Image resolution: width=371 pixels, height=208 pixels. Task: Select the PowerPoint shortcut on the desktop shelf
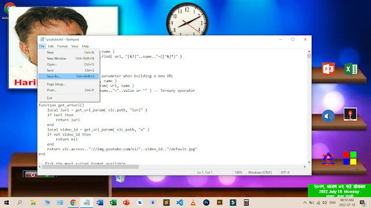(x=328, y=69)
